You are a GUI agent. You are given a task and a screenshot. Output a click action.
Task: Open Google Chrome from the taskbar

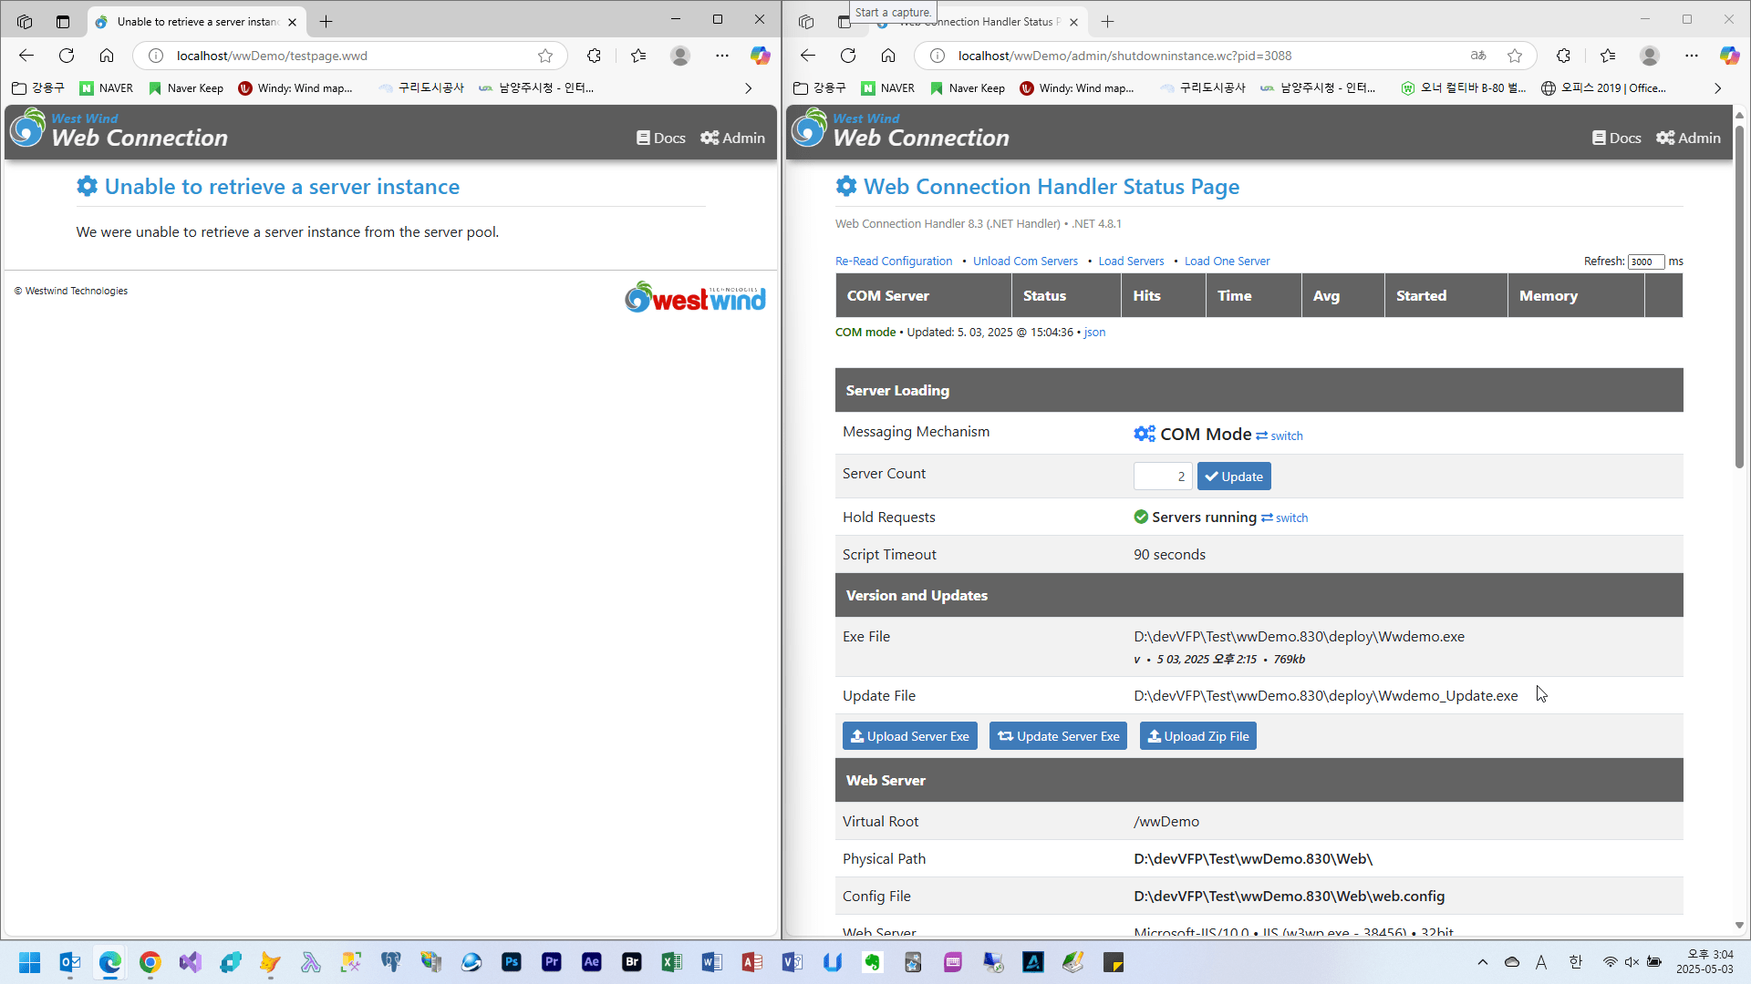click(x=150, y=962)
